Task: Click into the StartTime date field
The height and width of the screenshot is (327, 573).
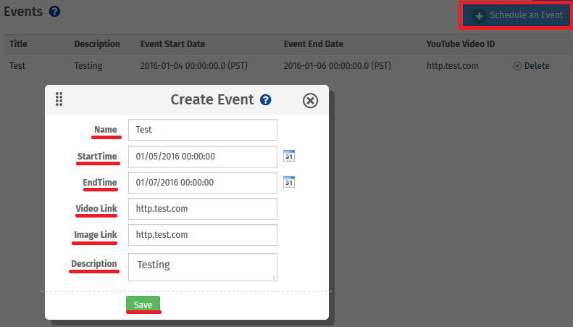Action: click(x=202, y=156)
